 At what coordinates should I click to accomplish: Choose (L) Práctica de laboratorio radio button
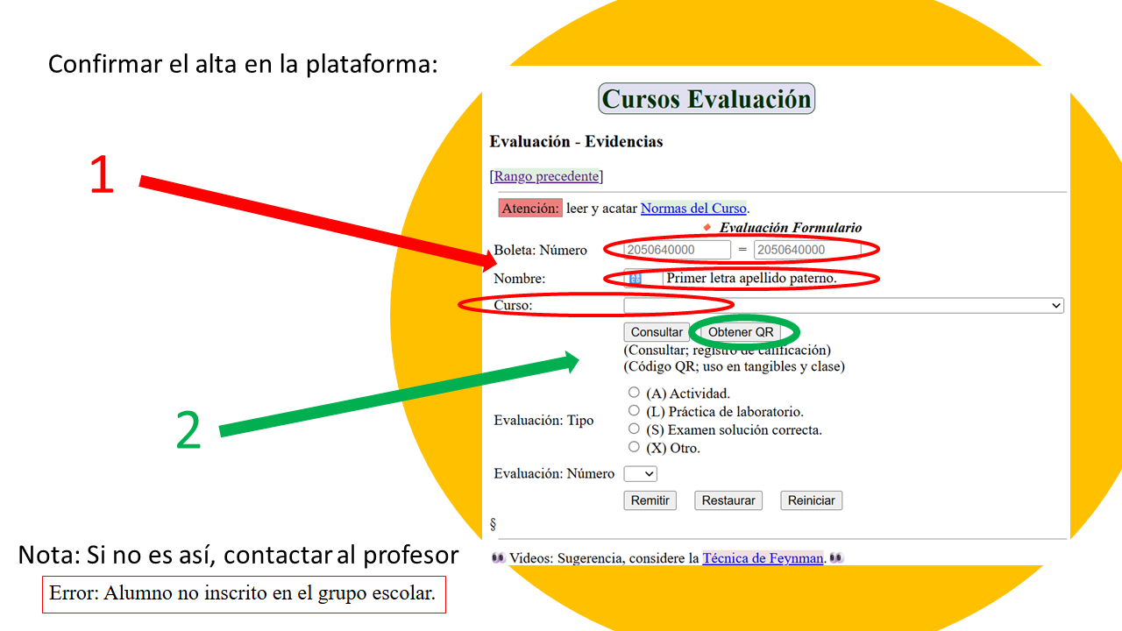tap(634, 410)
